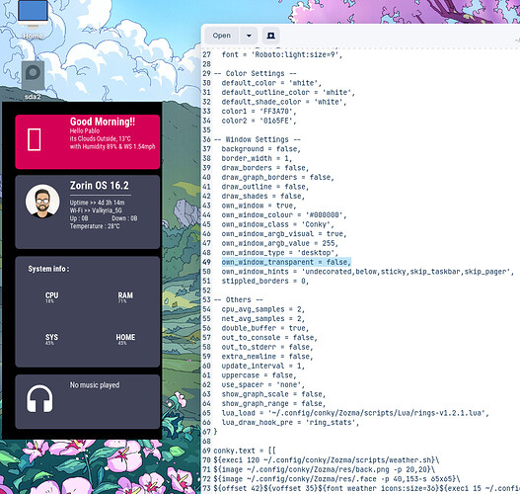Click the 'Temperature : 28°C' text

[x=95, y=226]
